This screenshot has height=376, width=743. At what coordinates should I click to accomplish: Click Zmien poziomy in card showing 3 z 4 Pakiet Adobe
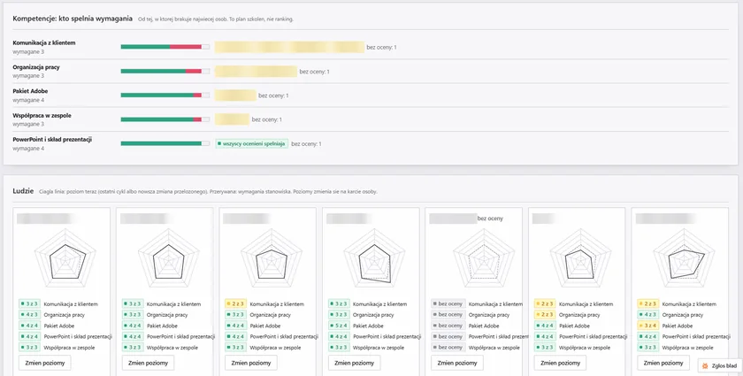coord(663,363)
